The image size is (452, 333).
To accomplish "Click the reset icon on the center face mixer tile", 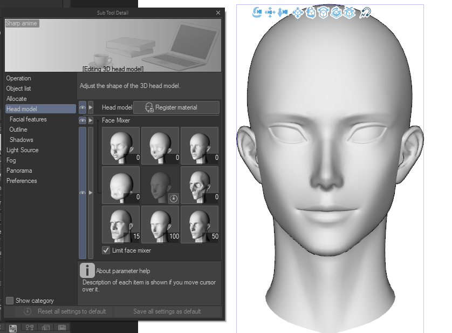I will pyautogui.click(x=173, y=198).
